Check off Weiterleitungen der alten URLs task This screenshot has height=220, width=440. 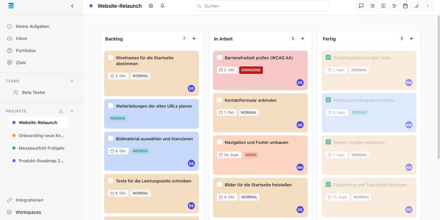click(111, 106)
